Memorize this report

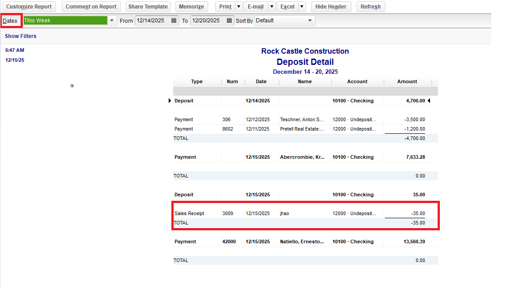tap(191, 7)
